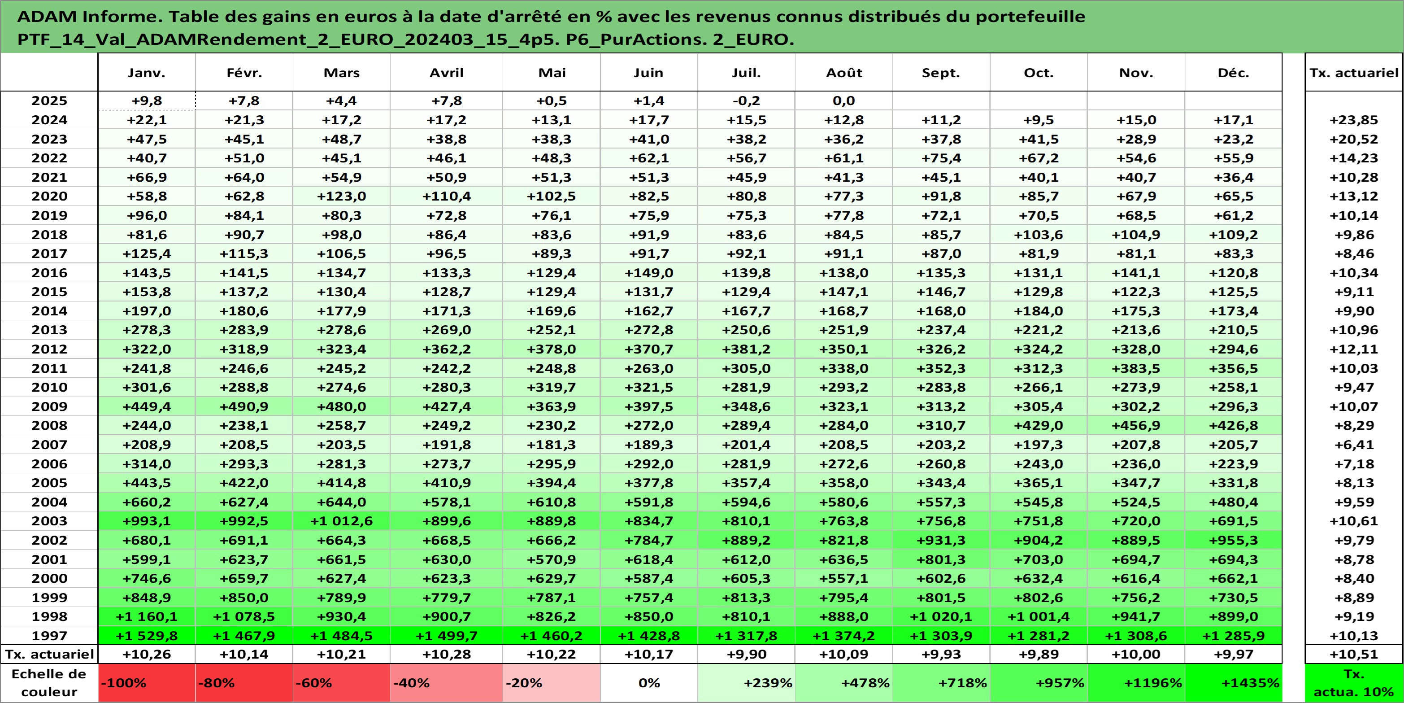
Task: Click the +1196% color scale cell
Action: click(1136, 683)
